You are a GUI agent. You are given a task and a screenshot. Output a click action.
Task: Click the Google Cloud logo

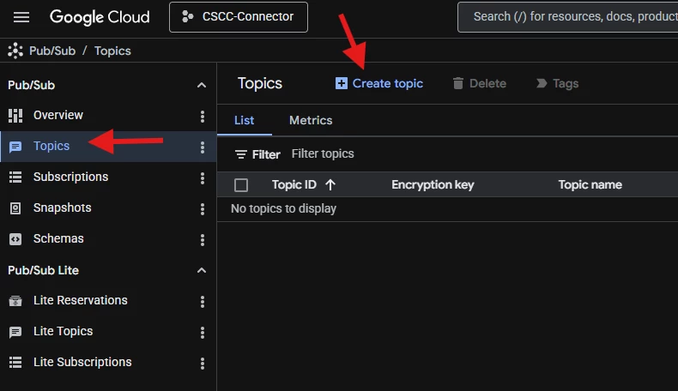(100, 17)
